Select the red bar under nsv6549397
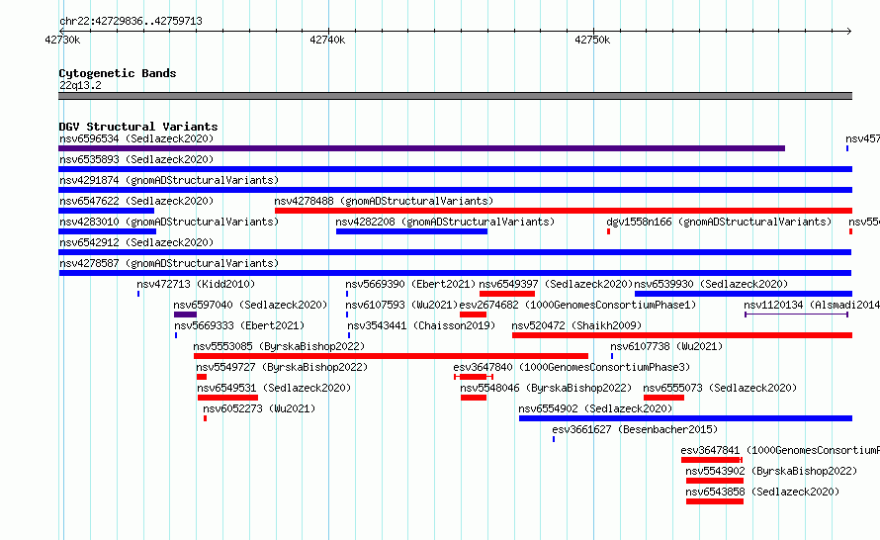The width and height of the screenshot is (880, 540). (x=507, y=294)
